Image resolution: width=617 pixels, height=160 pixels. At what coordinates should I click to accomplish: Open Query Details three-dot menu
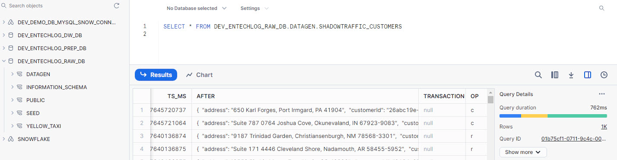(602, 94)
